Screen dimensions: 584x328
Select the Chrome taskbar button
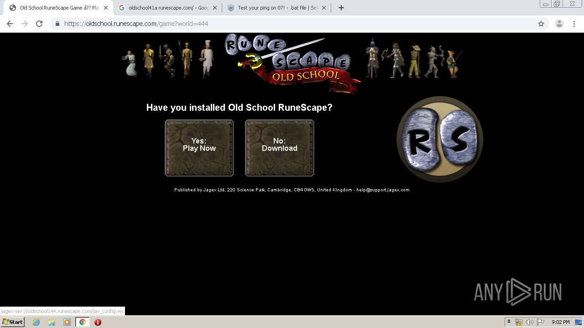[82, 322]
